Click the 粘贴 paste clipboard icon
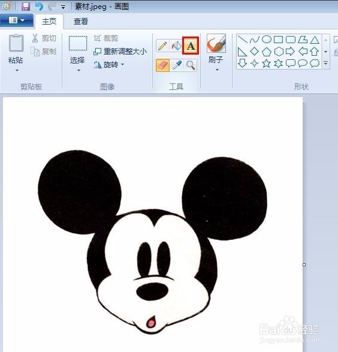The height and width of the screenshot is (352, 338). pos(16,43)
